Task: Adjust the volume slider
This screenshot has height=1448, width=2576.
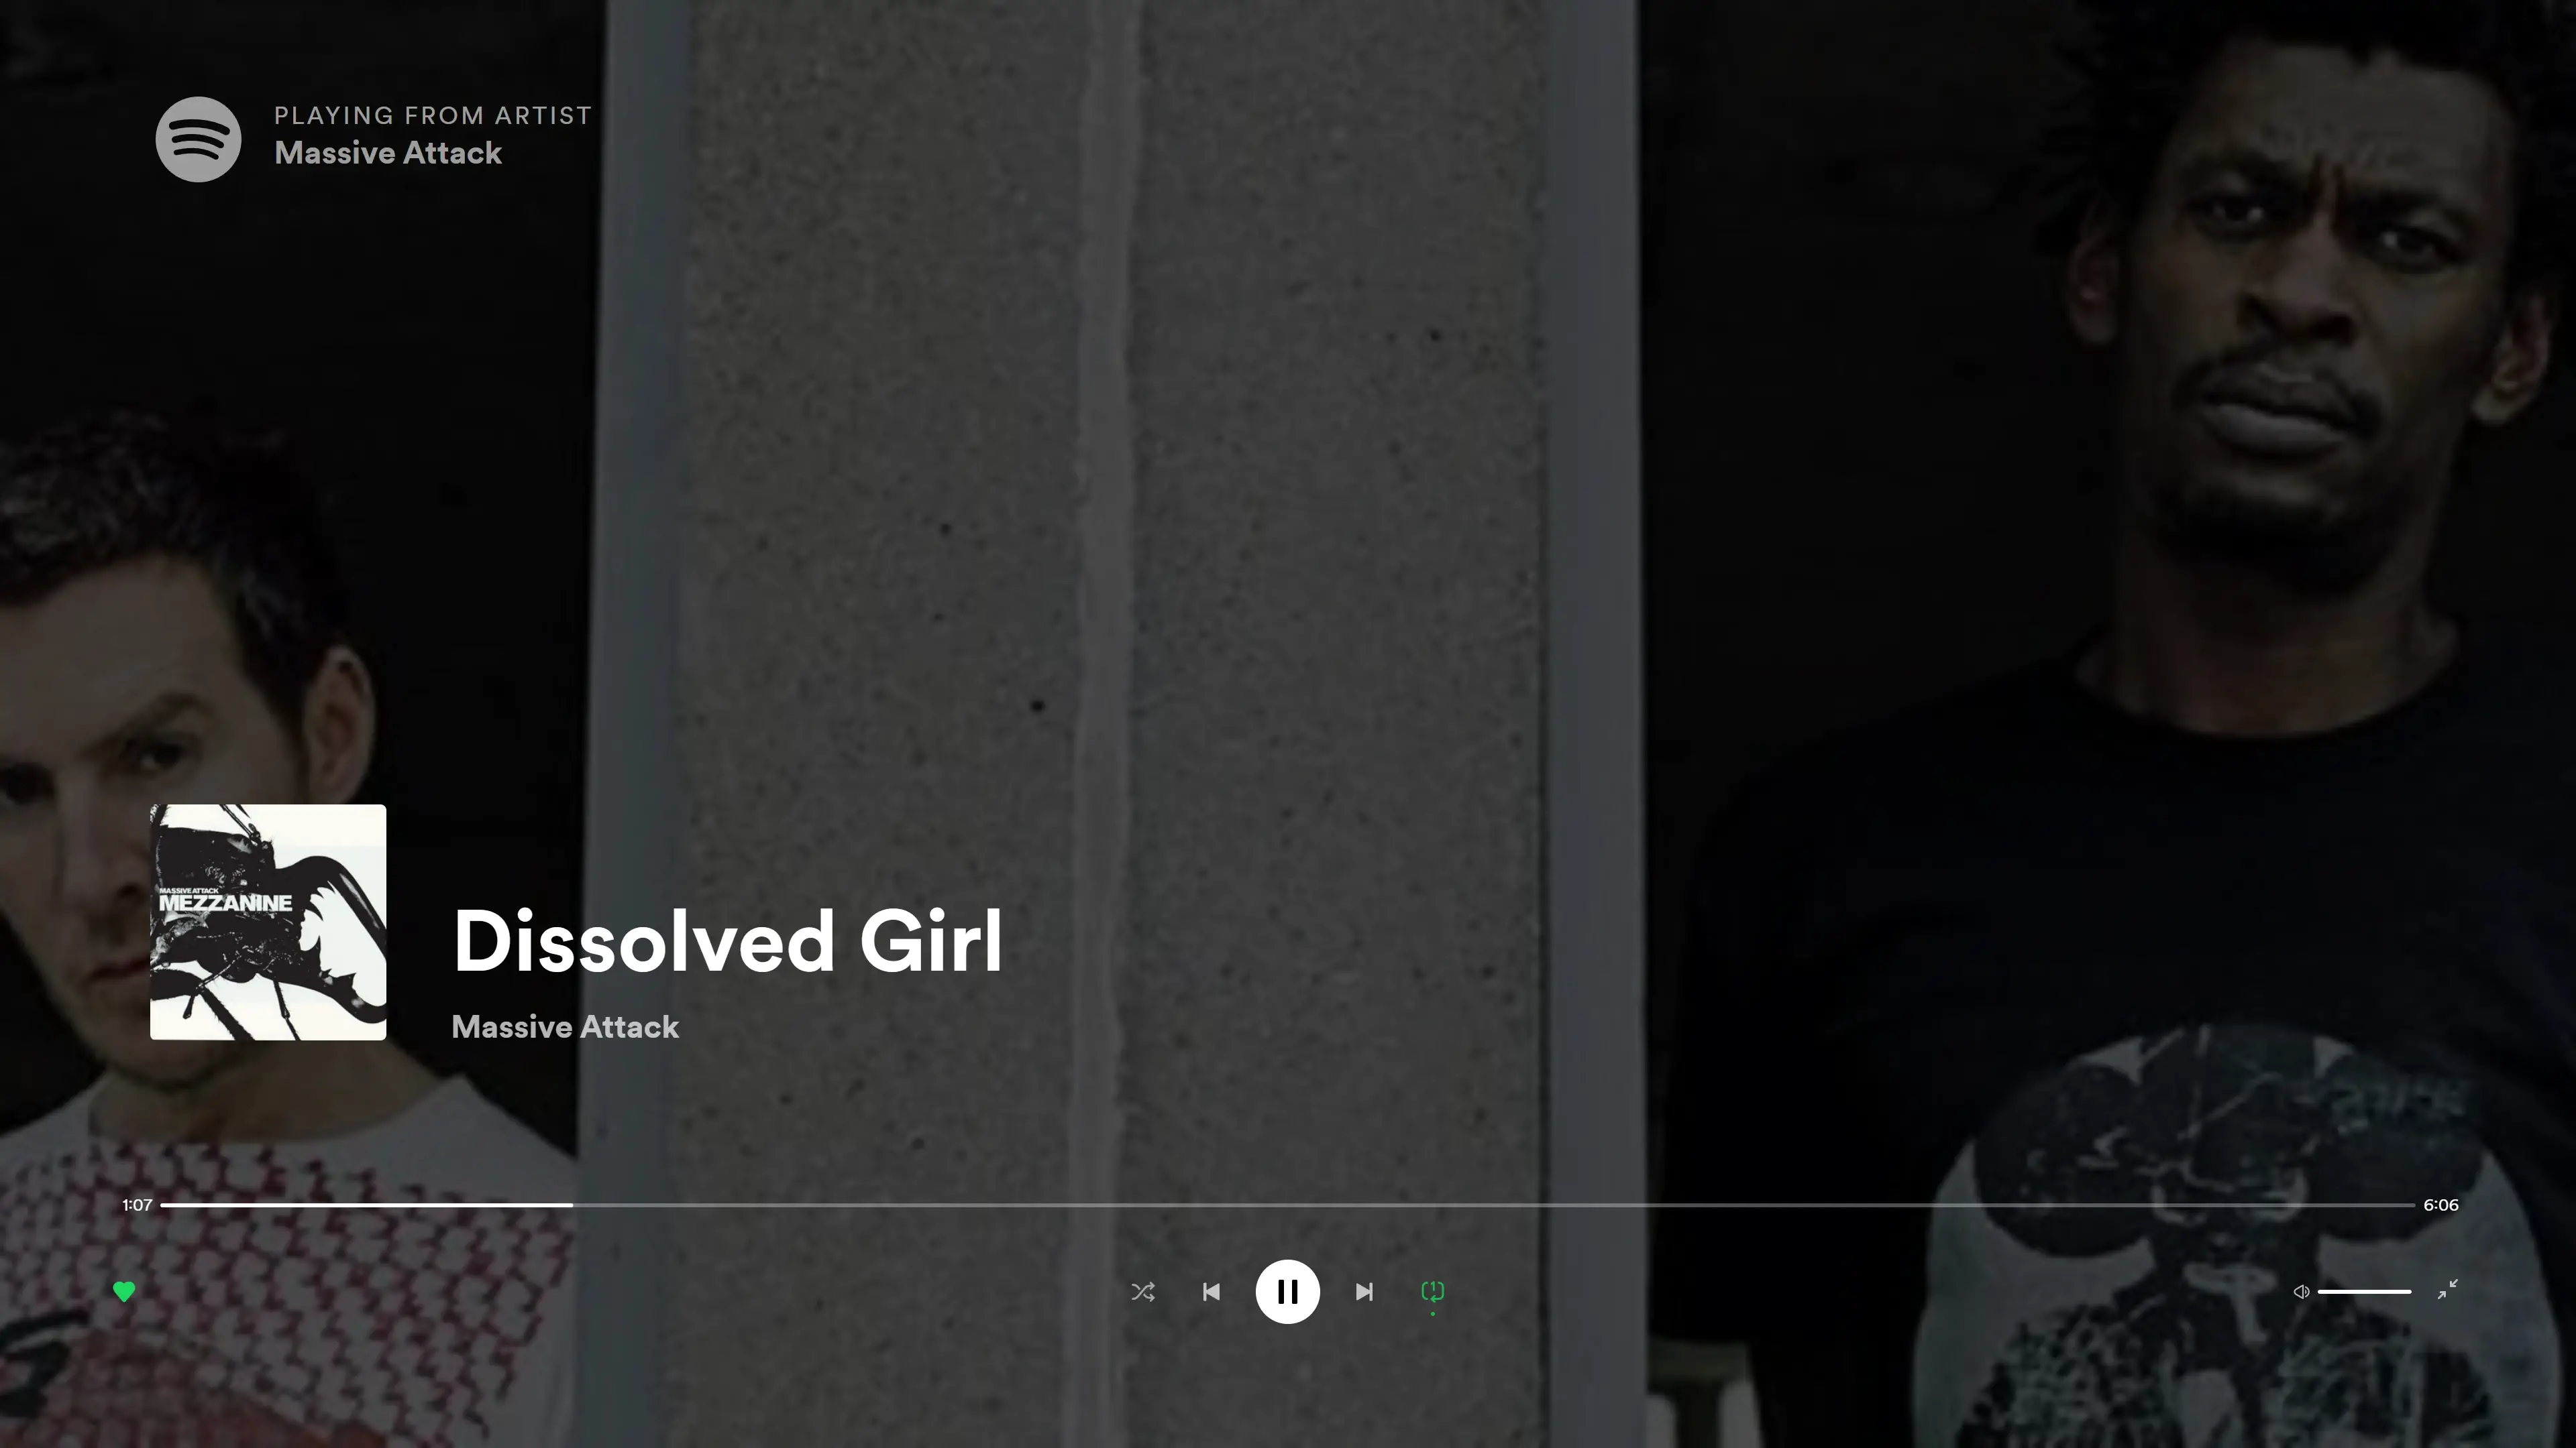Action: tap(2364, 1292)
